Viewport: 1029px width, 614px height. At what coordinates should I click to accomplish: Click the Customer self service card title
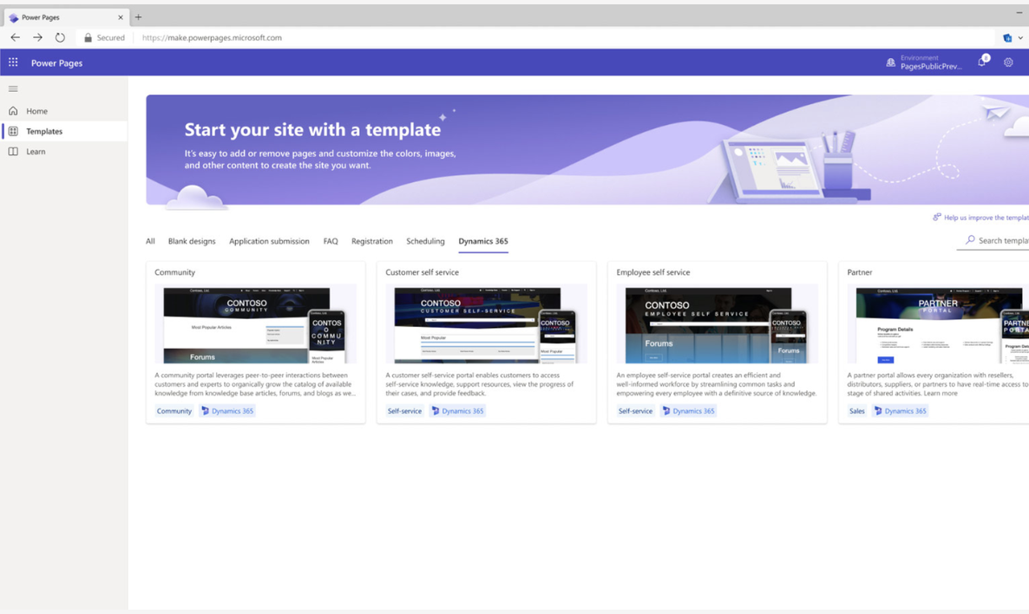click(422, 272)
